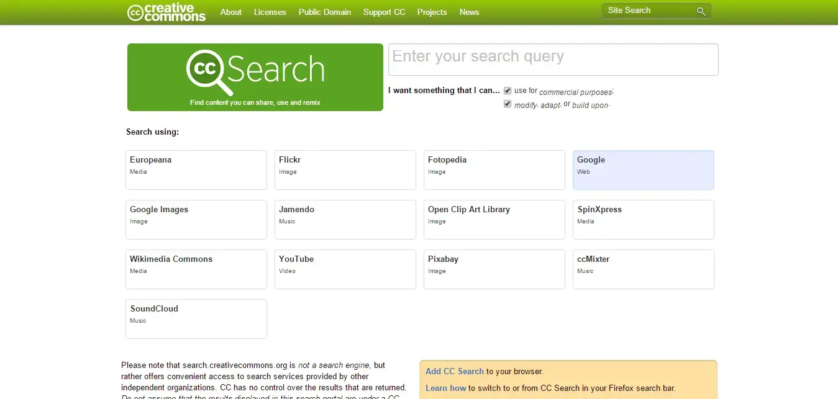This screenshot has height=399, width=838.
Task: Open the About menu
Action: 230,12
